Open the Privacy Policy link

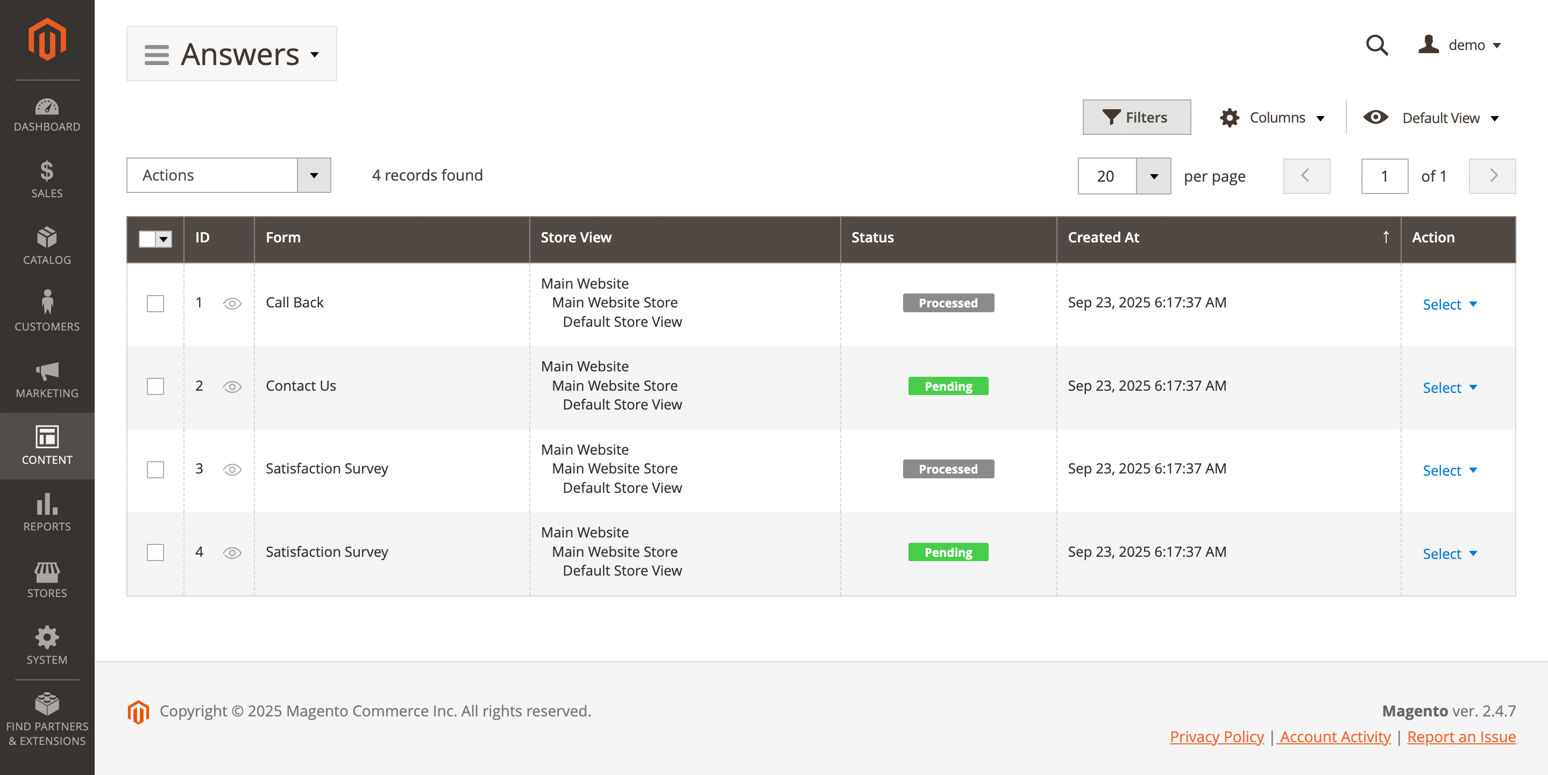click(x=1216, y=737)
